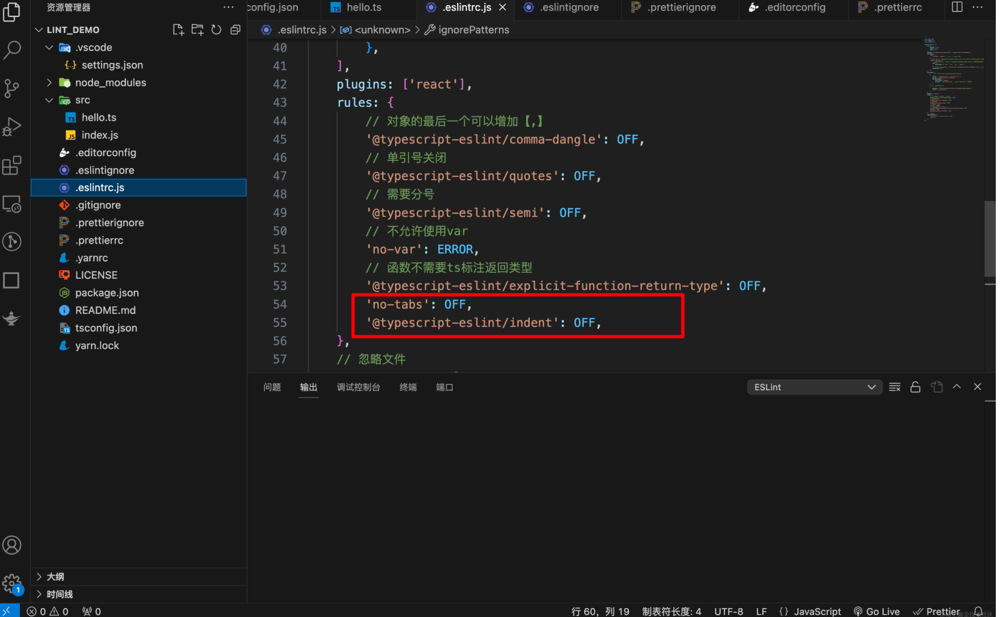Refresh the Explorer file tree
Screen dimensions: 1000x617
click(x=216, y=30)
